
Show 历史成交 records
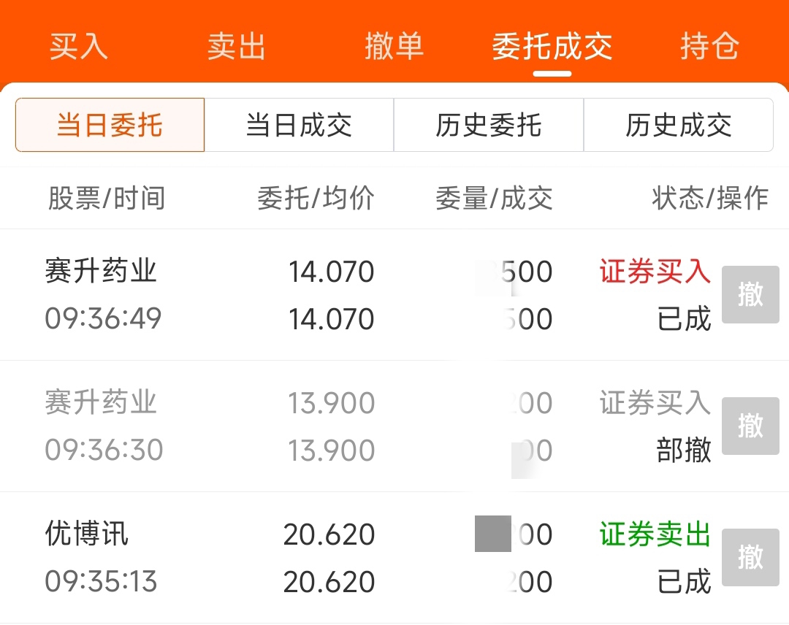pos(678,125)
